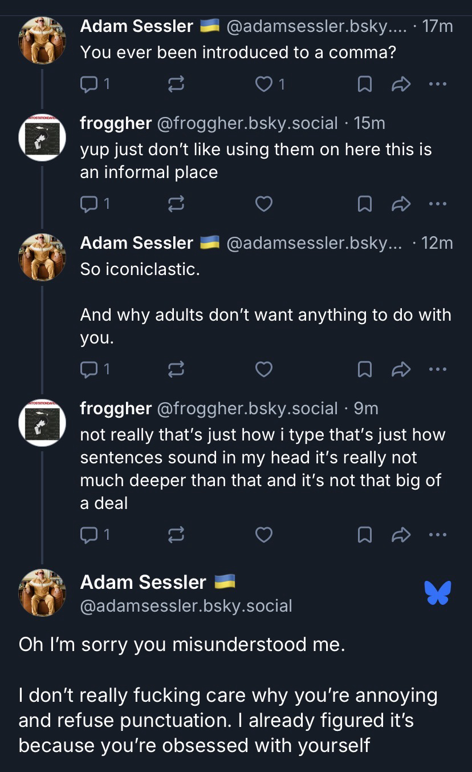The height and width of the screenshot is (772, 472).
Task: Click the blue Bluesky butterfly logo
Action: [x=437, y=592]
